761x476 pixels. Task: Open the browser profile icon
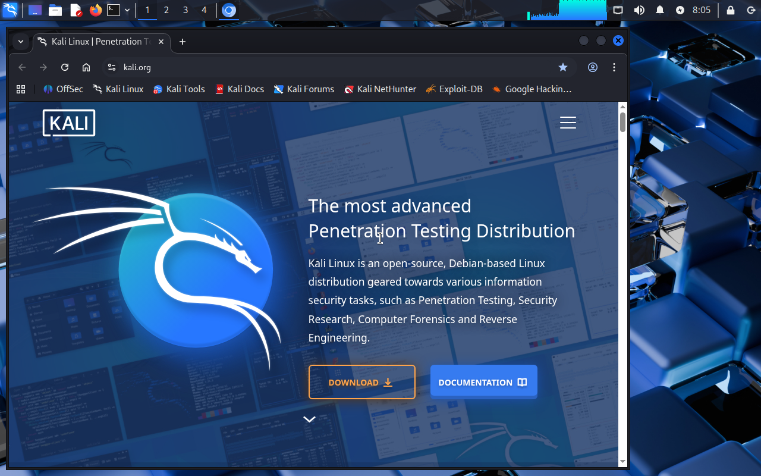[x=593, y=67]
